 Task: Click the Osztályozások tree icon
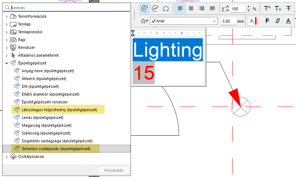pyautogui.click(x=13, y=156)
